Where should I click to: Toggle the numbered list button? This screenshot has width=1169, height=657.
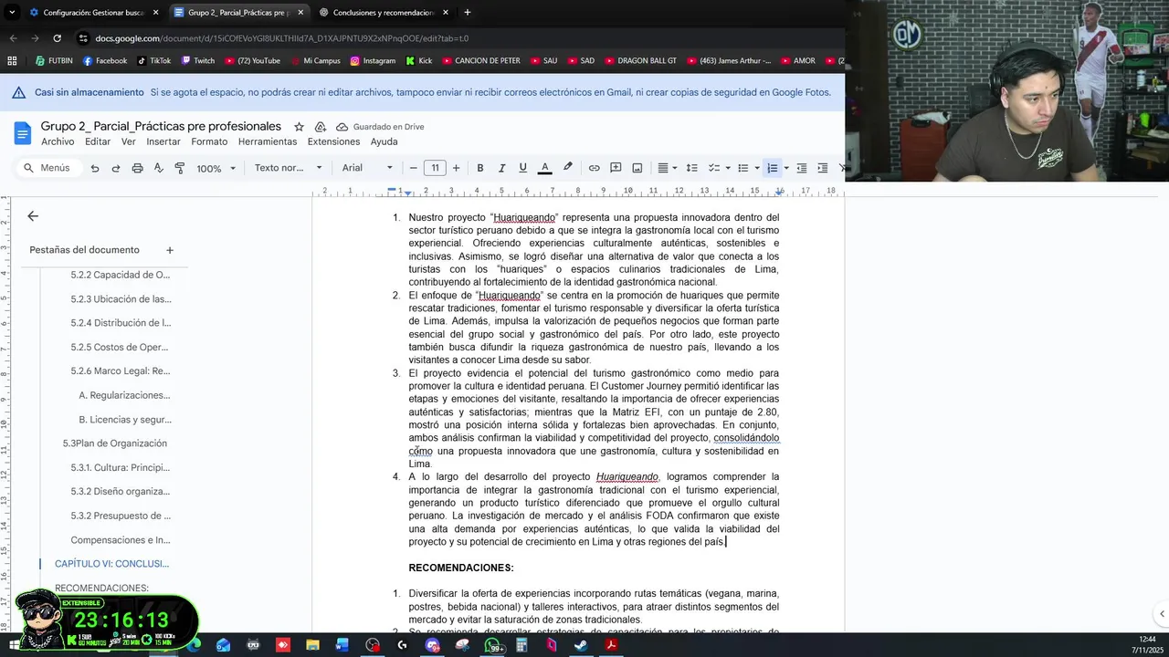point(773,168)
